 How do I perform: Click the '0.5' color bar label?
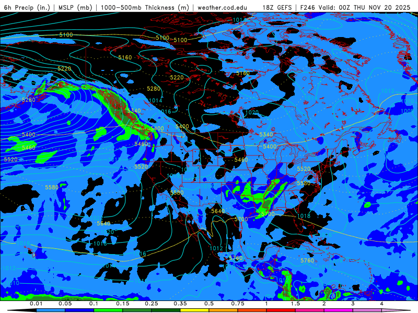[x=209, y=304]
